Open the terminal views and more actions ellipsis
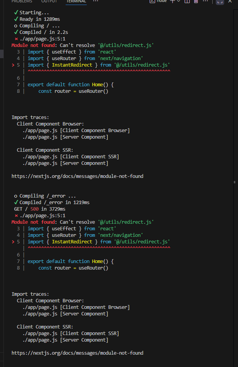Viewport: 238px width, 367px height. pos(205,1)
